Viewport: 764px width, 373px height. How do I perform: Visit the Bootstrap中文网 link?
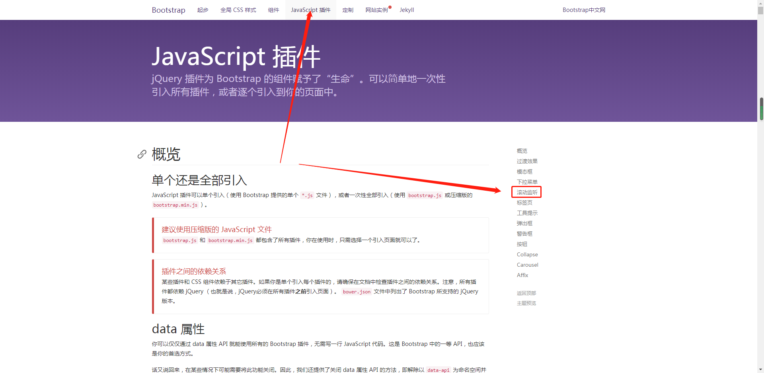point(584,10)
